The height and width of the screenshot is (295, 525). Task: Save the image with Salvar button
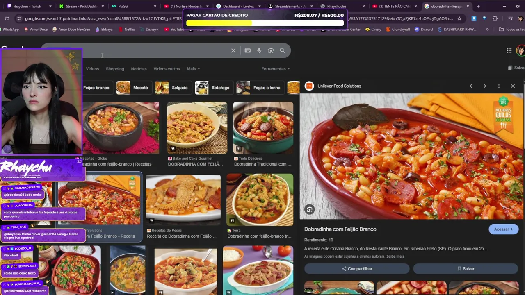click(466, 269)
